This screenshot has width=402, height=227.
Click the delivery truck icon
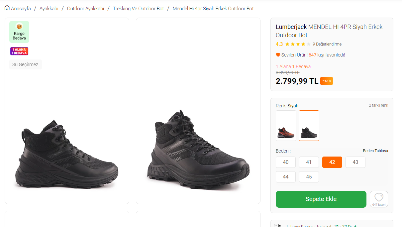pyautogui.click(x=277, y=226)
